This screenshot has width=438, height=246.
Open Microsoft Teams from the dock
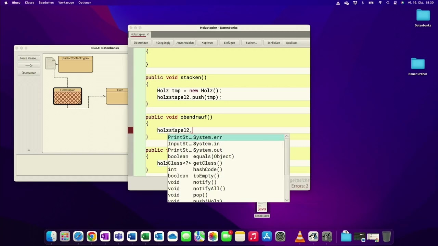tap(118, 236)
